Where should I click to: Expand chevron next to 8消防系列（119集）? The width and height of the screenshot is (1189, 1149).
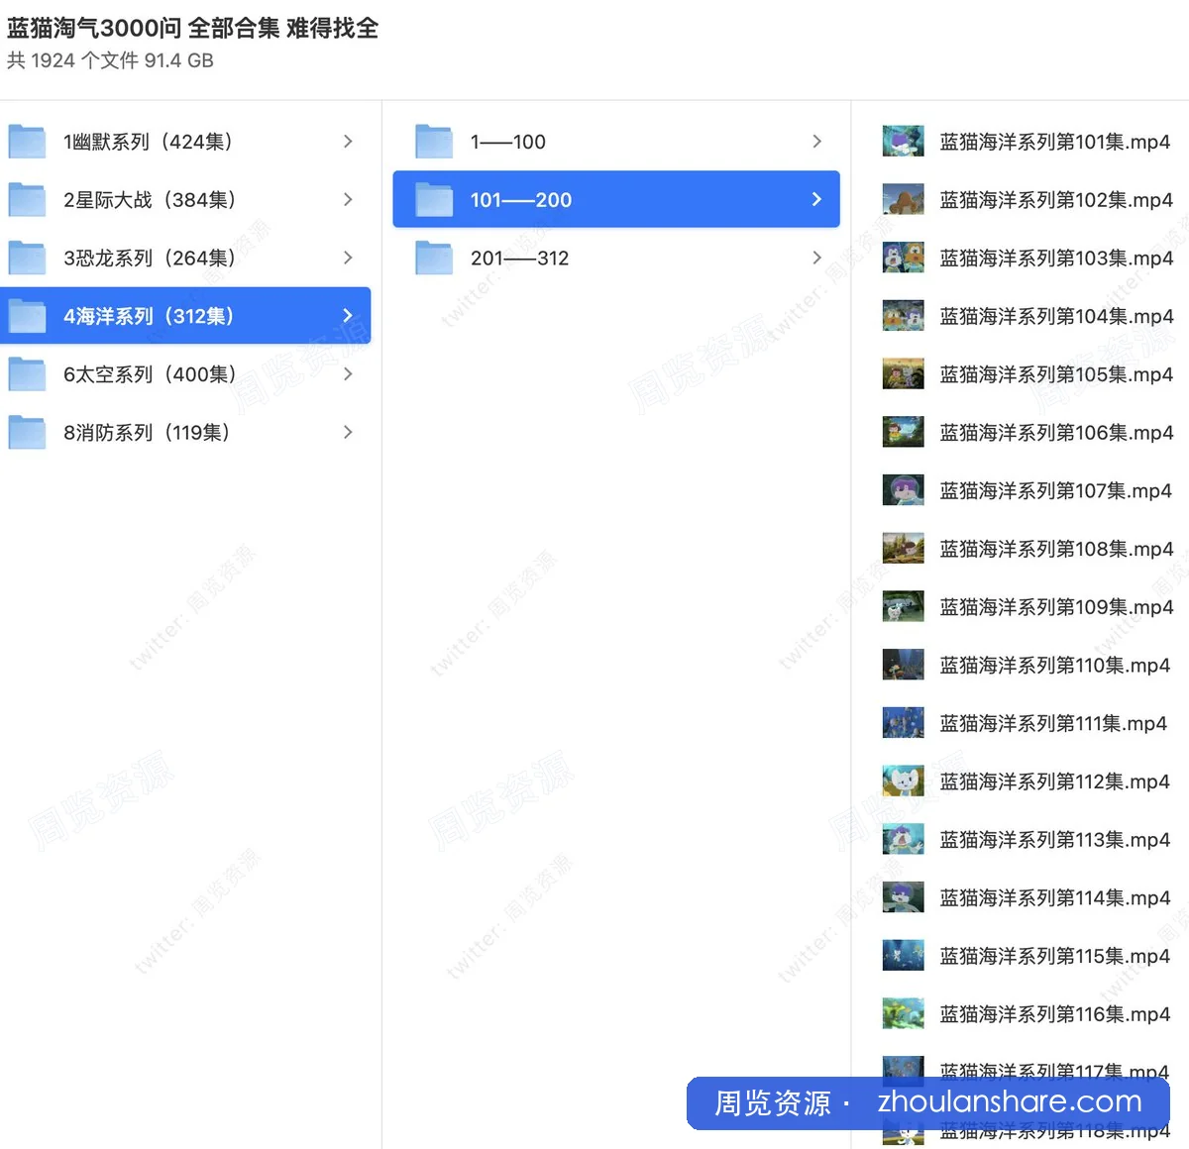348,433
